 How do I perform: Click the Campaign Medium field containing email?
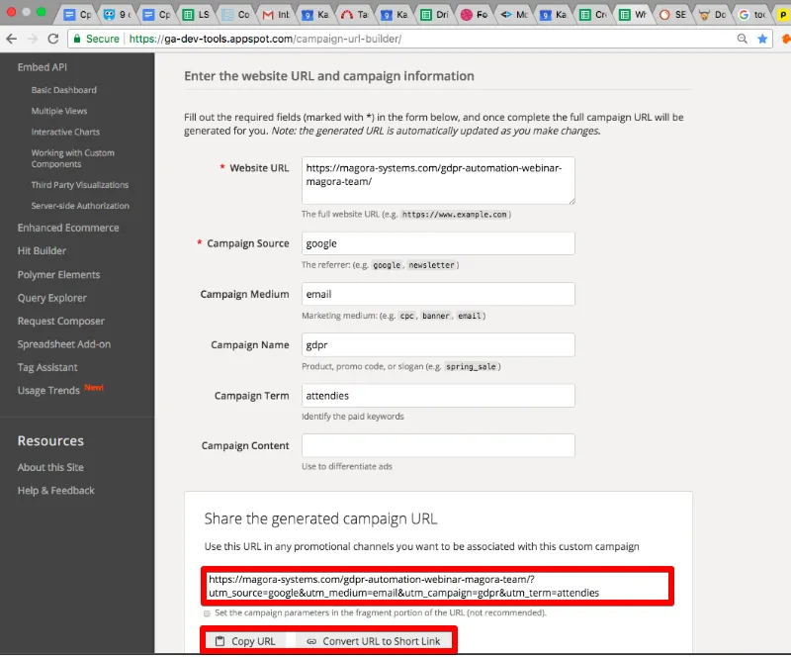(x=438, y=294)
